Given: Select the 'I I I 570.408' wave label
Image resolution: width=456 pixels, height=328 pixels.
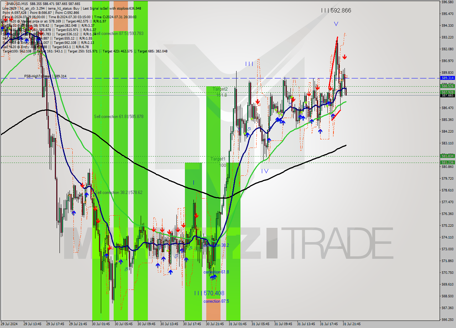Looking at the screenshot, I should pos(209,293).
